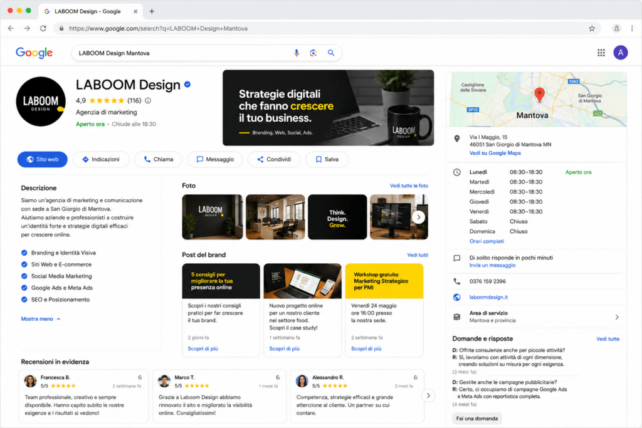Open the 'Think. Design. Grow.' photo
The image size is (642, 428).
337,217
